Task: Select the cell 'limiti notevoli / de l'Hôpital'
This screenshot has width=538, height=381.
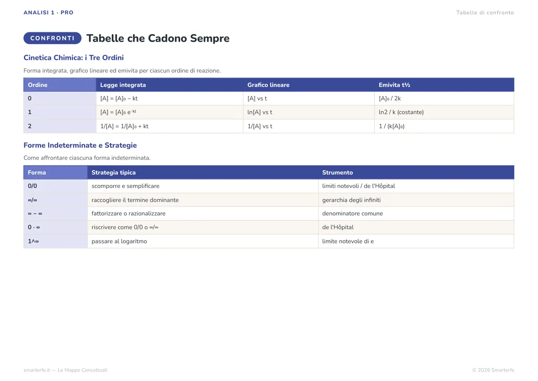Action: [416, 186]
